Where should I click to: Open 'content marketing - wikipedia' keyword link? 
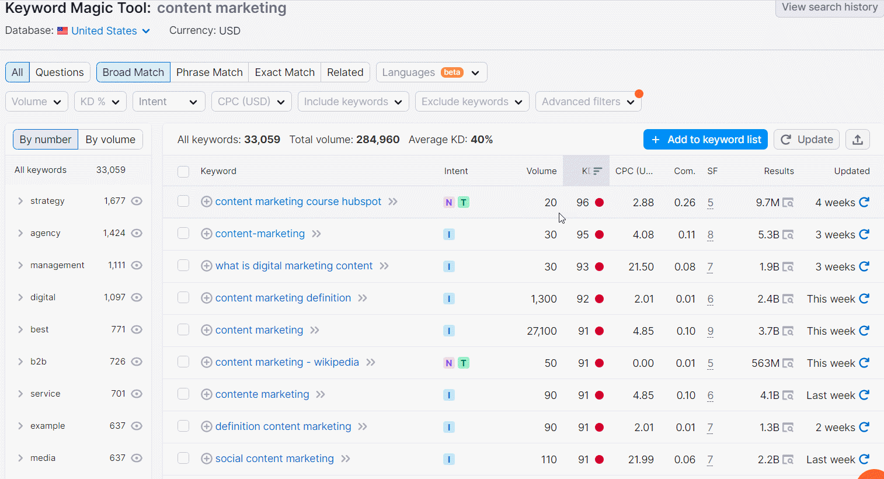click(287, 362)
